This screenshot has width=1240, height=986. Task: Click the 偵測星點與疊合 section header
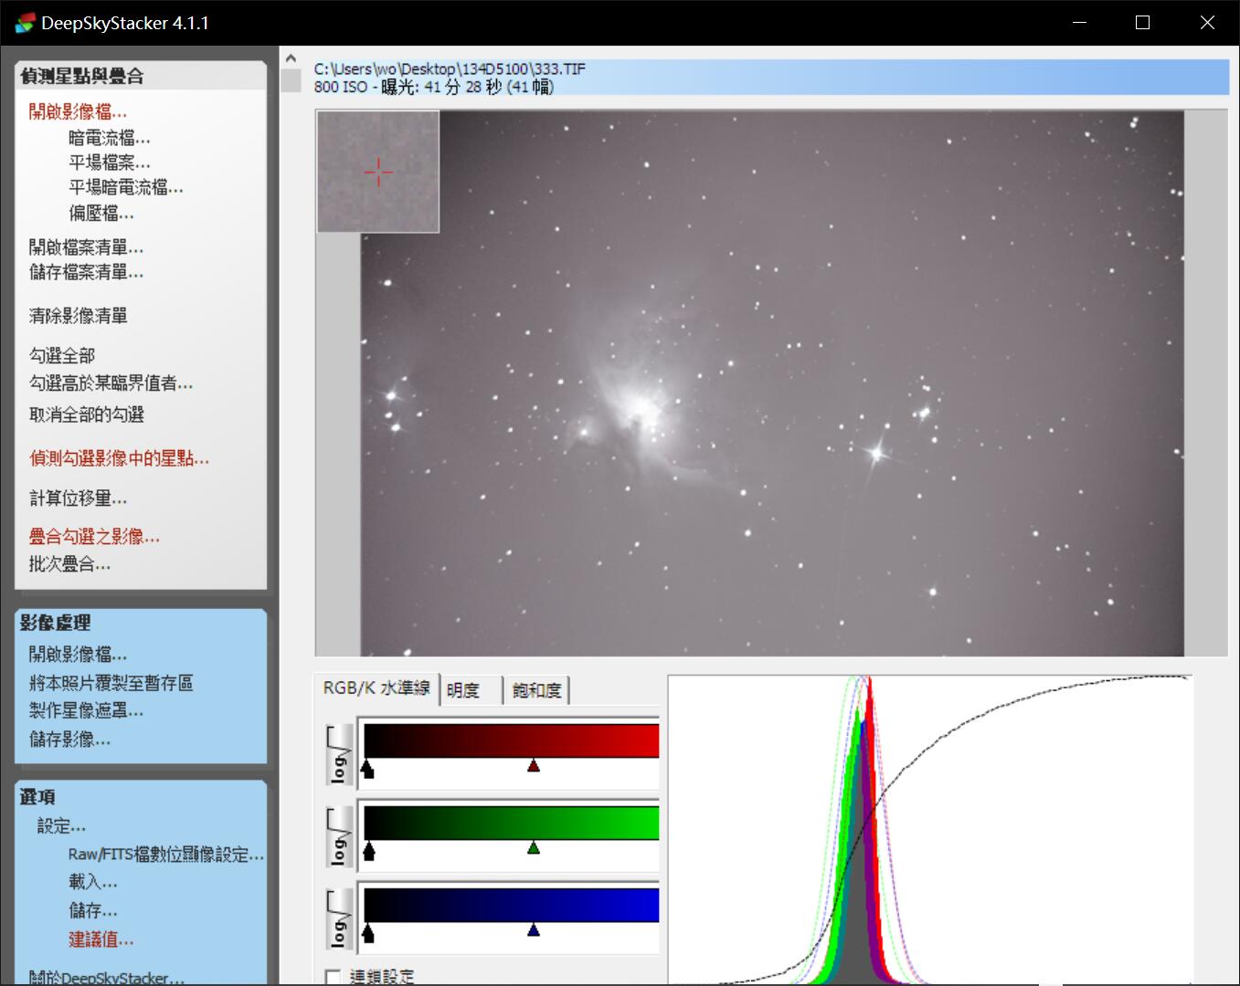[82, 77]
